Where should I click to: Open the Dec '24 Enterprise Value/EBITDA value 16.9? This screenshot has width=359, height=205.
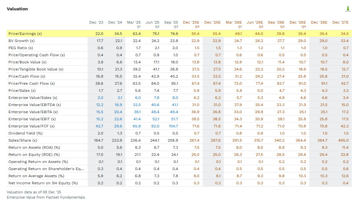click(119, 105)
